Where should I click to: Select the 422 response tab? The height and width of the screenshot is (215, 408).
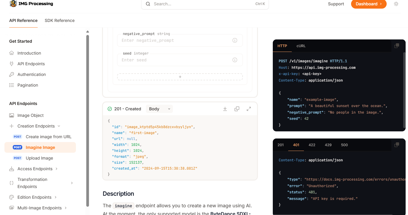click(312, 145)
